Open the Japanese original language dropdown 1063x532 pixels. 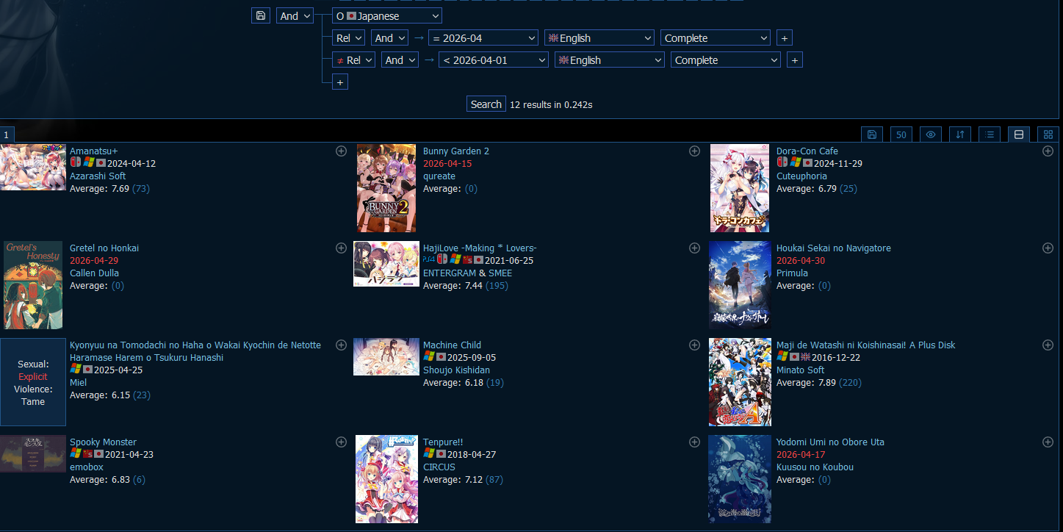point(387,15)
